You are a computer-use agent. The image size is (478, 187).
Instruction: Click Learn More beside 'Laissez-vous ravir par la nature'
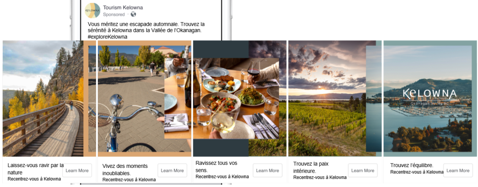(x=77, y=170)
